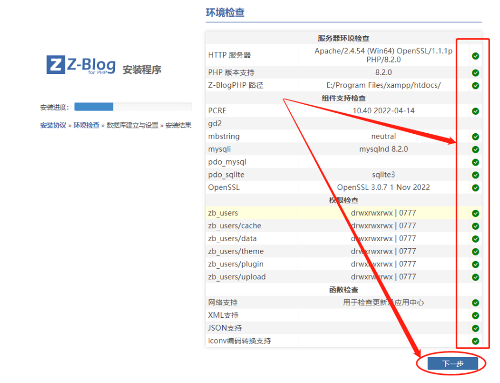The image size is (500, 383).
Task: Click the mbstring row label
Action: coord(224,136)
